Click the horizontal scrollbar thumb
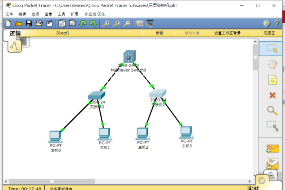This screenshot has width=285, height=190. click(x=52, y=181)
